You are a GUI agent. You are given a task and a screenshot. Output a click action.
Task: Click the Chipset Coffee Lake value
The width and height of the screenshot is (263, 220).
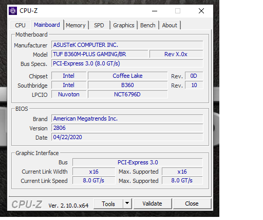coord(127,76)
